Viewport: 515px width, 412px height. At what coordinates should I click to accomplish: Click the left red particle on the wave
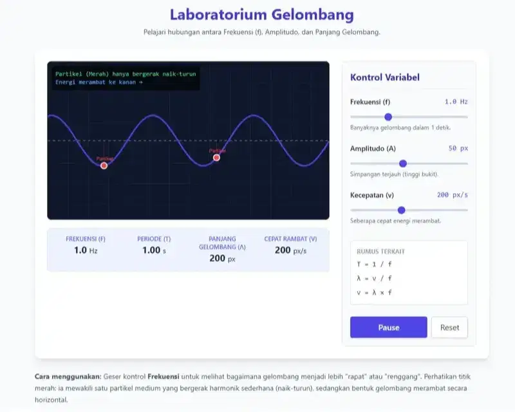pos(104,165)
